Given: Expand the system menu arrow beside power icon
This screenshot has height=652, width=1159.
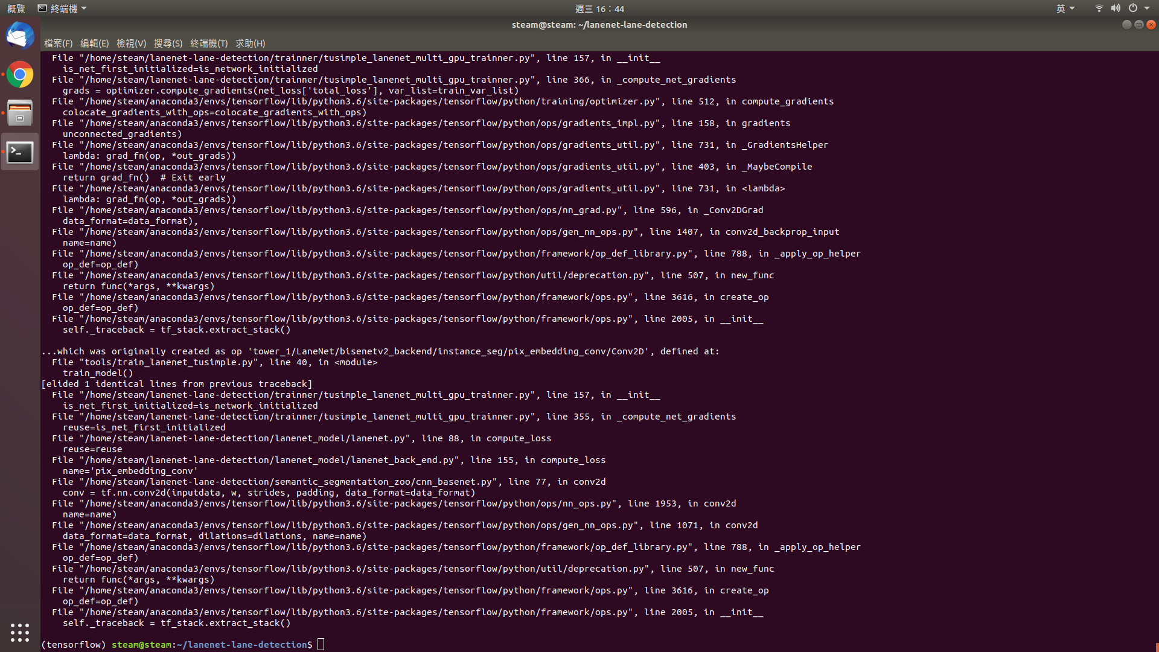Looking at the screenshot, I should (1147, 8).
